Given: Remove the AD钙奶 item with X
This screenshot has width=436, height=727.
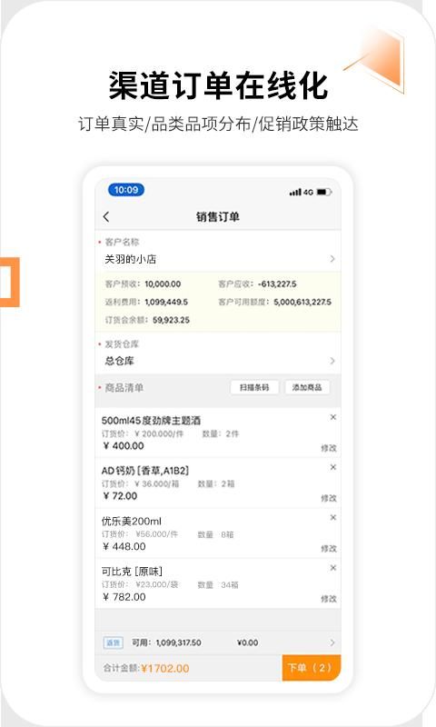Looking at the screenshot, I should 332,467.
